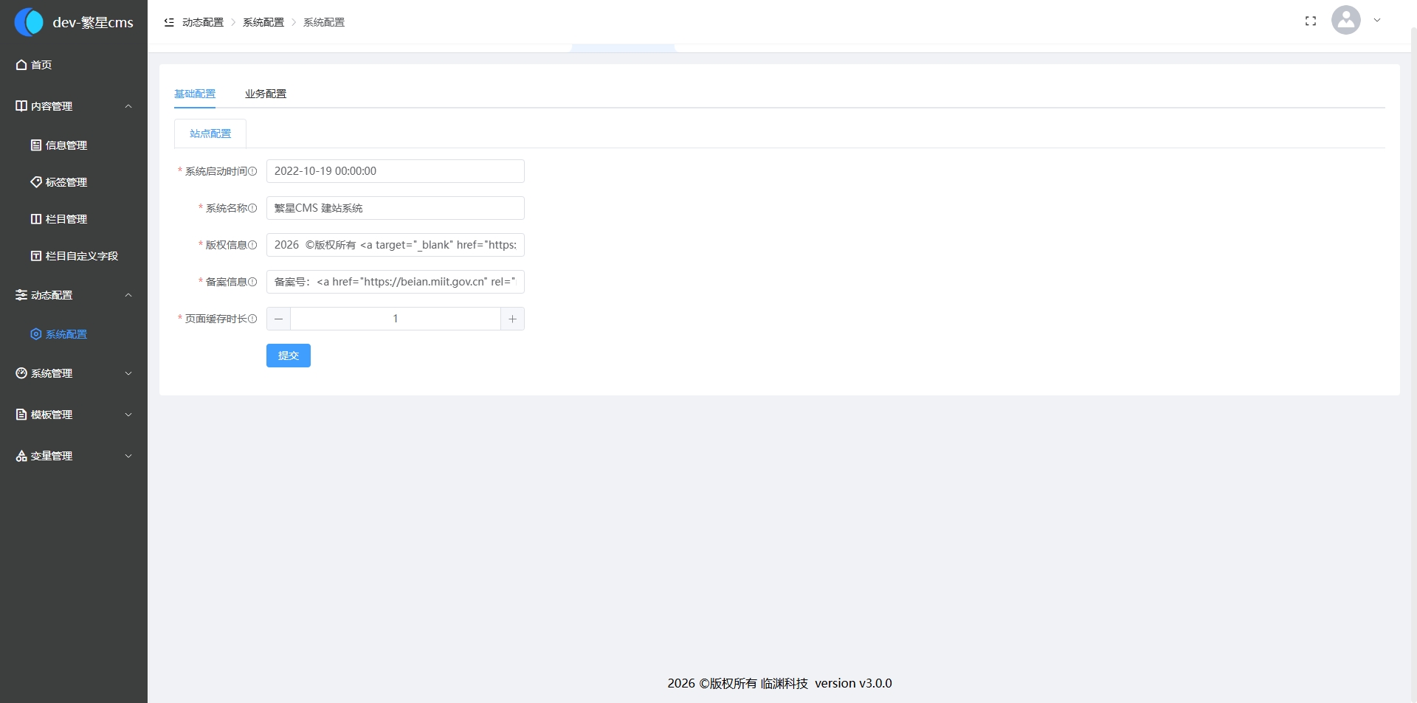This screenshot has height=703, width=1417.
Task: Toggle fullscreen mode icon
Action: [1311, 21]
